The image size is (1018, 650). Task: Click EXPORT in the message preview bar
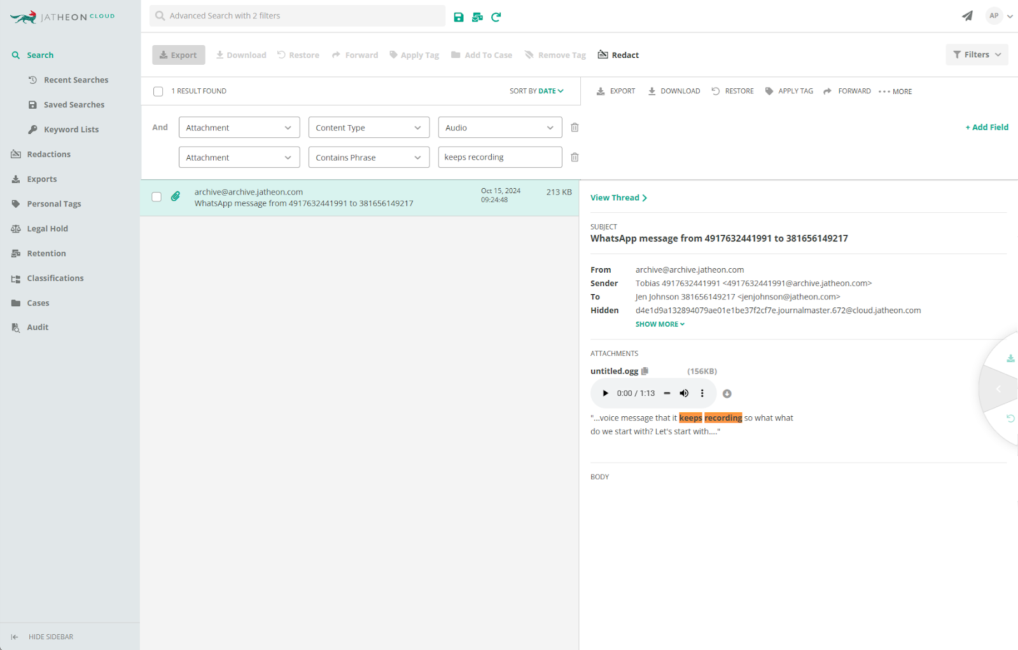[x=616, y=91]
